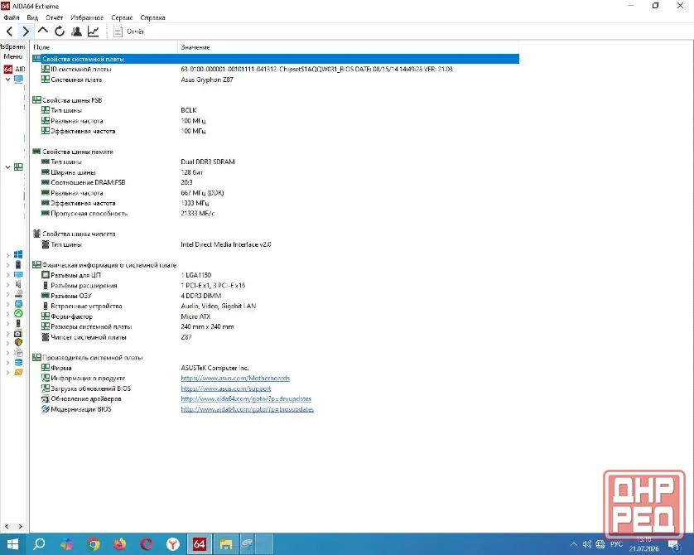
Task: Launch Yandex Browser from the taskbar
Action: pos(172,544)
